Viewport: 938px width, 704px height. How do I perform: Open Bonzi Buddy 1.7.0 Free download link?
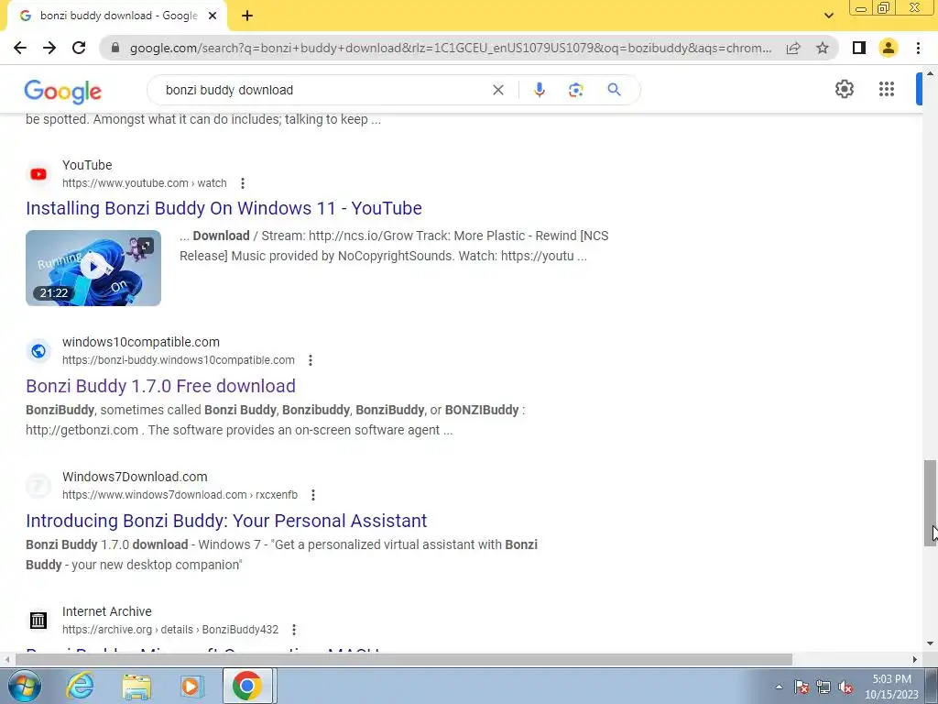[x=160, y=386]
